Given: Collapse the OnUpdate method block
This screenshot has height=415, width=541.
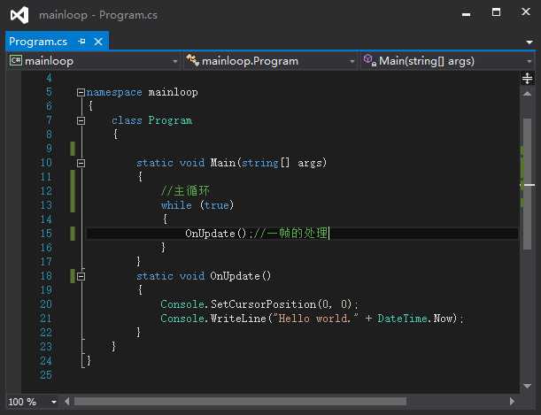Looking at the screenshot, I should pos(81,276).
